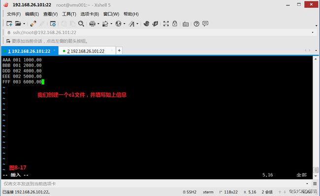Image resolution: width=320 pixels, height=196 pixels.
Task: Add a new tab with plus button
Action: click(x=119, y=50)
